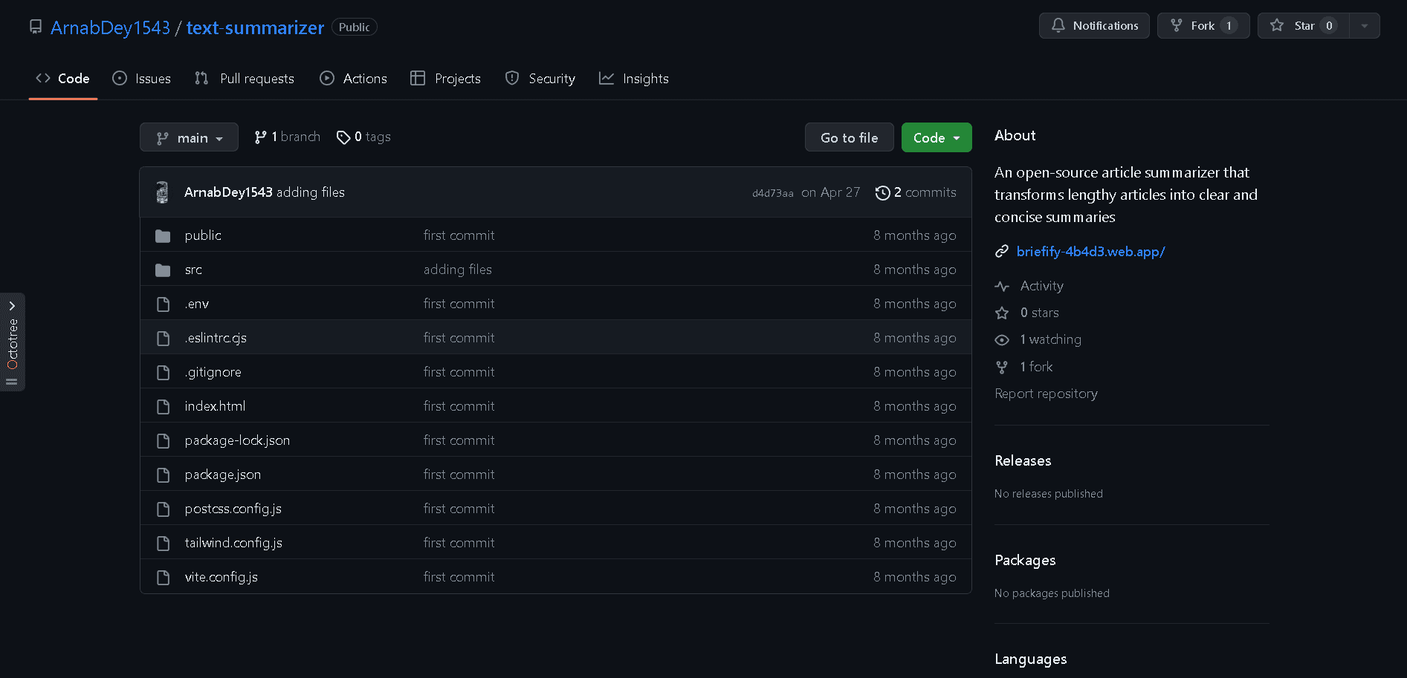Click the link chain icon beside website URL
The image size is (1407, 678).
1002,252
